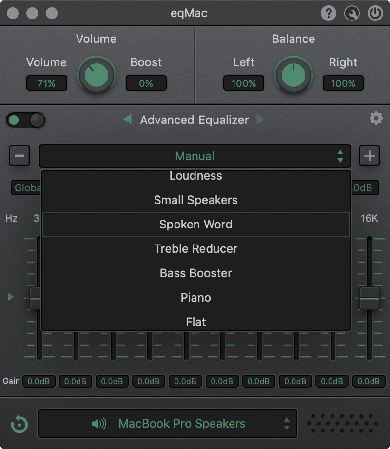
Task: Click the 16K frequency band slider handle
Action: (x=370, y=298)
